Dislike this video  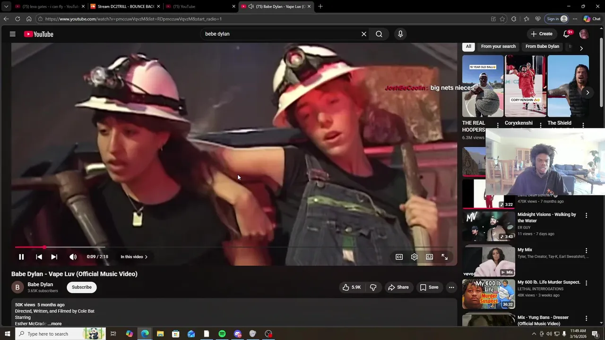pyautogui.click(x=373, y=287)
